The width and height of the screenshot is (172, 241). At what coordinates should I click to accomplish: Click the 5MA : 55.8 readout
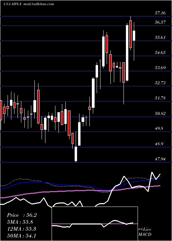(x=20, y=222)
